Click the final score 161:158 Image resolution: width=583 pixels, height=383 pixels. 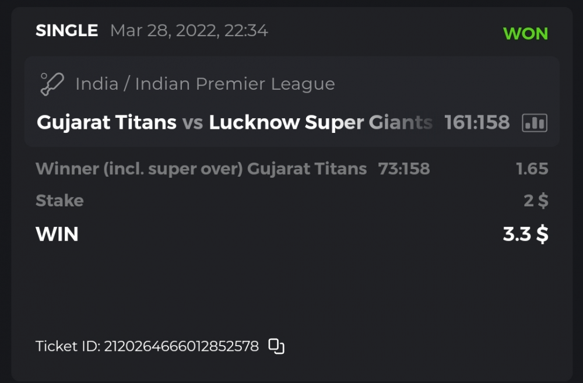coord(477,122)
